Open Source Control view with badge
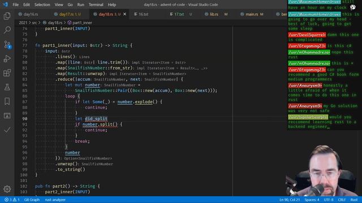 pos(7,45)
